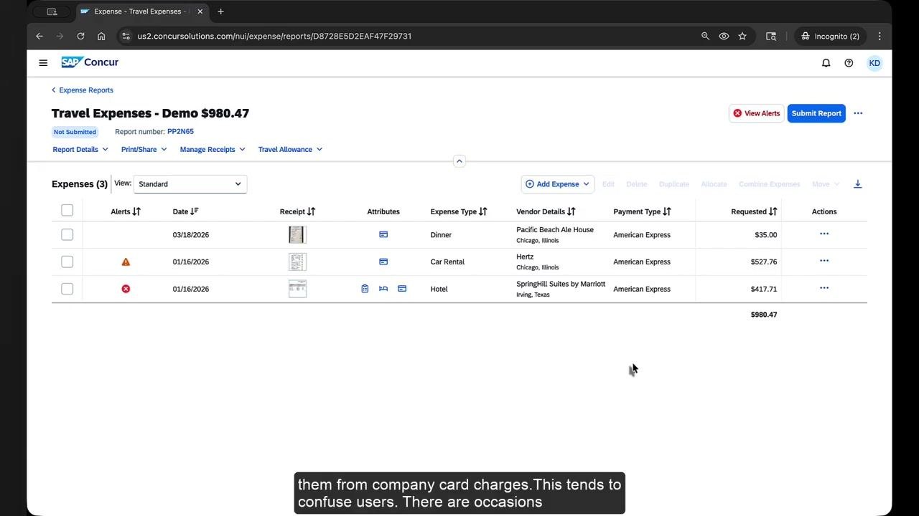The height and width of the screenshot is (516, 919).
Task: Expand Print/Share menu
Action: [x=144, y=149]
